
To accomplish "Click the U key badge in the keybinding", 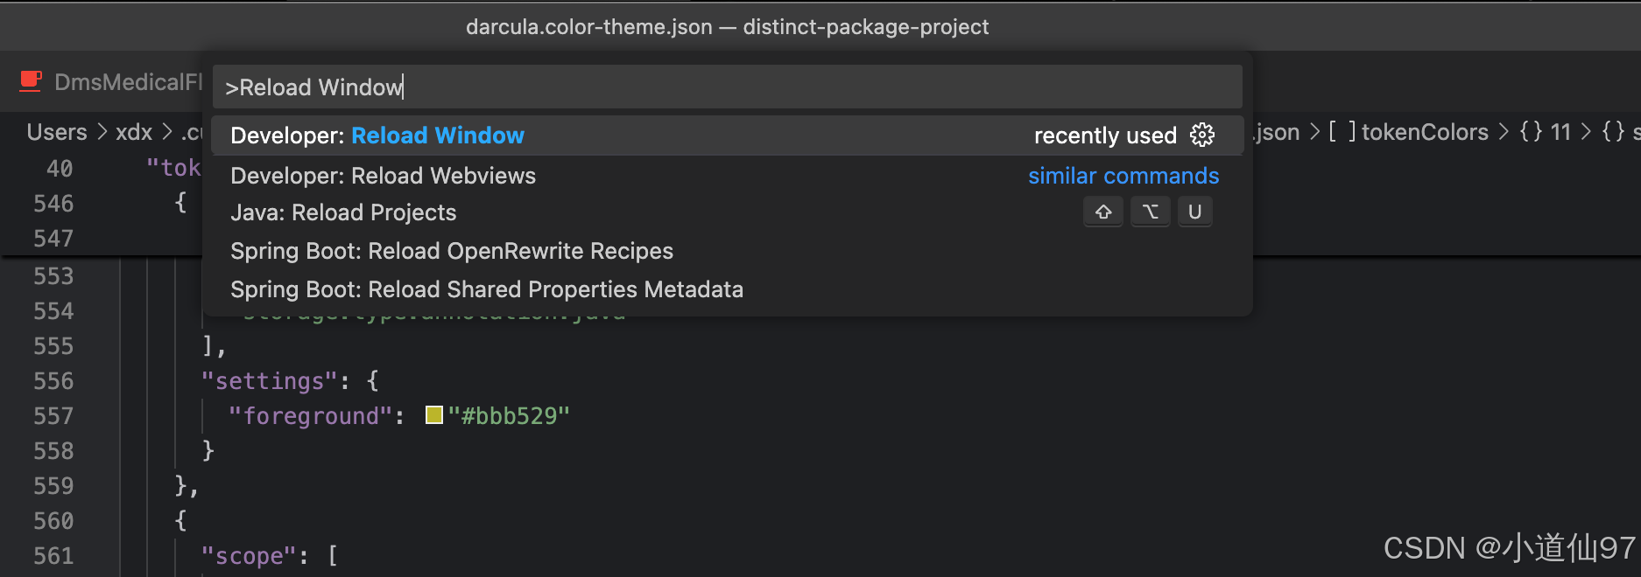I will coord(1194,212).
